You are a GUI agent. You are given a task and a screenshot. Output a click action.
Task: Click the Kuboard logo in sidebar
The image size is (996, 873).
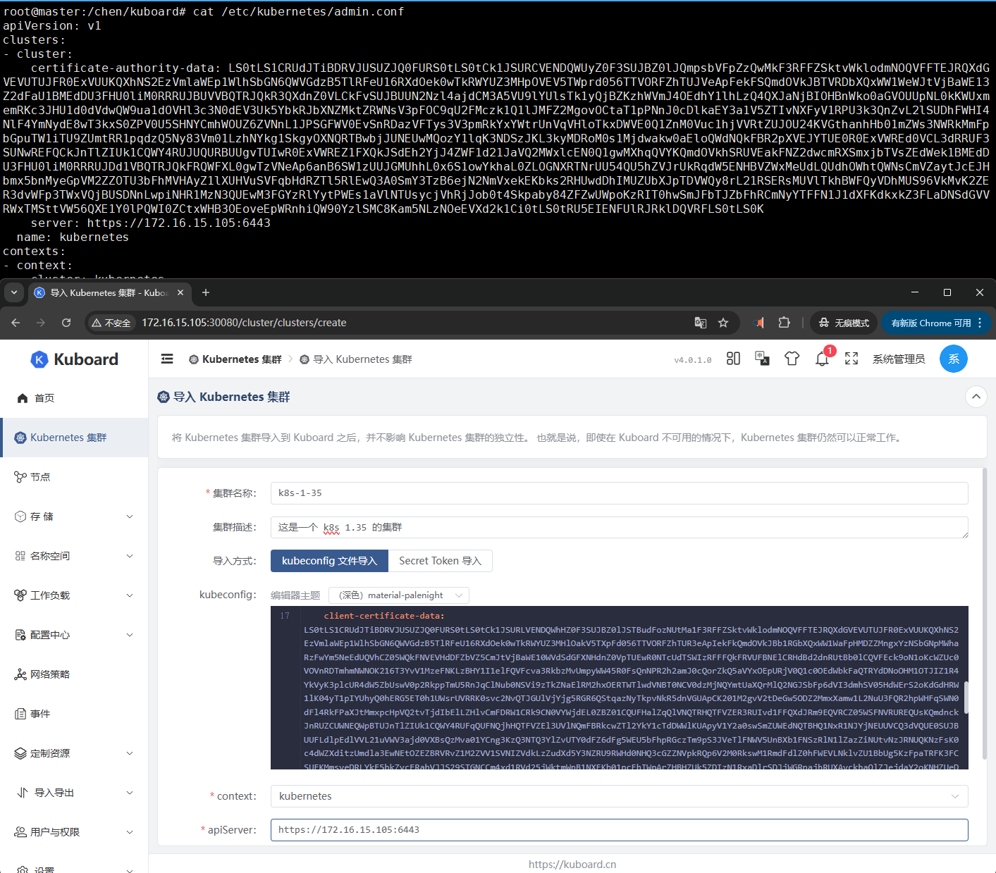[74, 359]
